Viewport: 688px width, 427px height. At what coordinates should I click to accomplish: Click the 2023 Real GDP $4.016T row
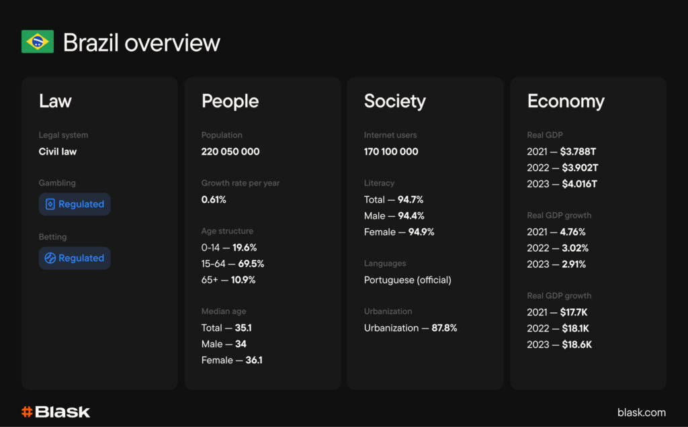pos(562,184)
